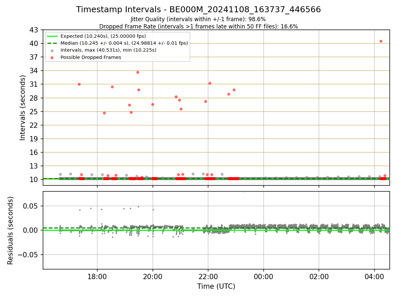Click legend entry 'Possible Dropped Frames'
The width and height of the screenshot is (397, 298).
(x=91, y=57)
